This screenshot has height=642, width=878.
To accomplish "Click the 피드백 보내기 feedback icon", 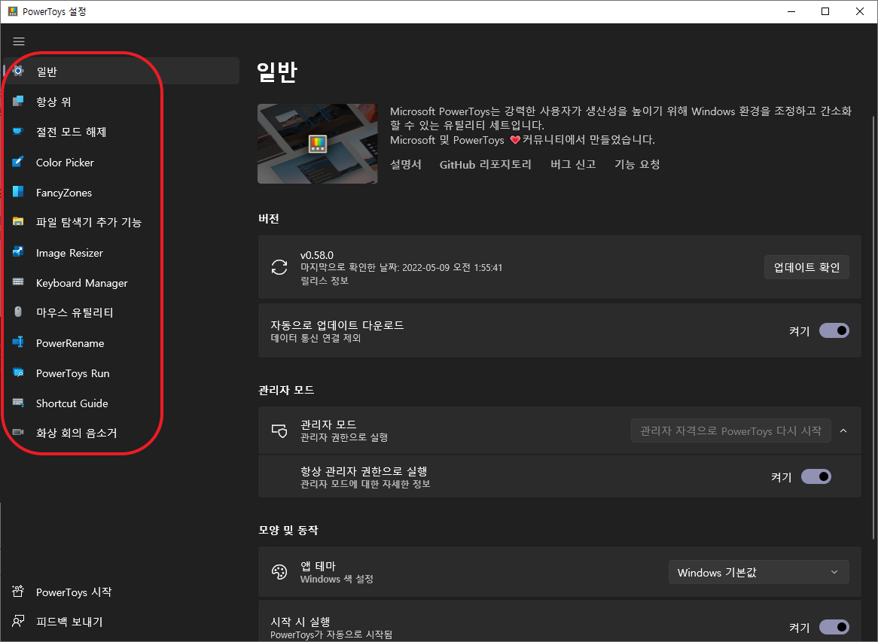I will 18,621.
